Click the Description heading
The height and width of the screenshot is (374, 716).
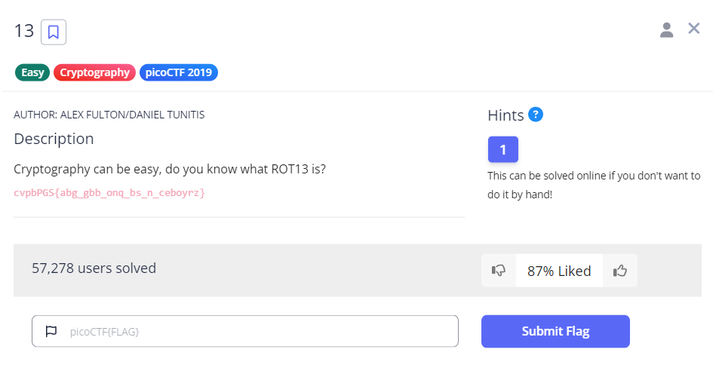point(54,139)
